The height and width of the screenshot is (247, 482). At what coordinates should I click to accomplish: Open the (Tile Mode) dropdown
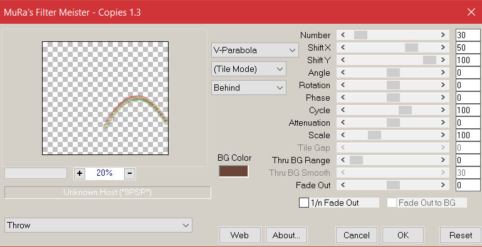coord(249,69)
